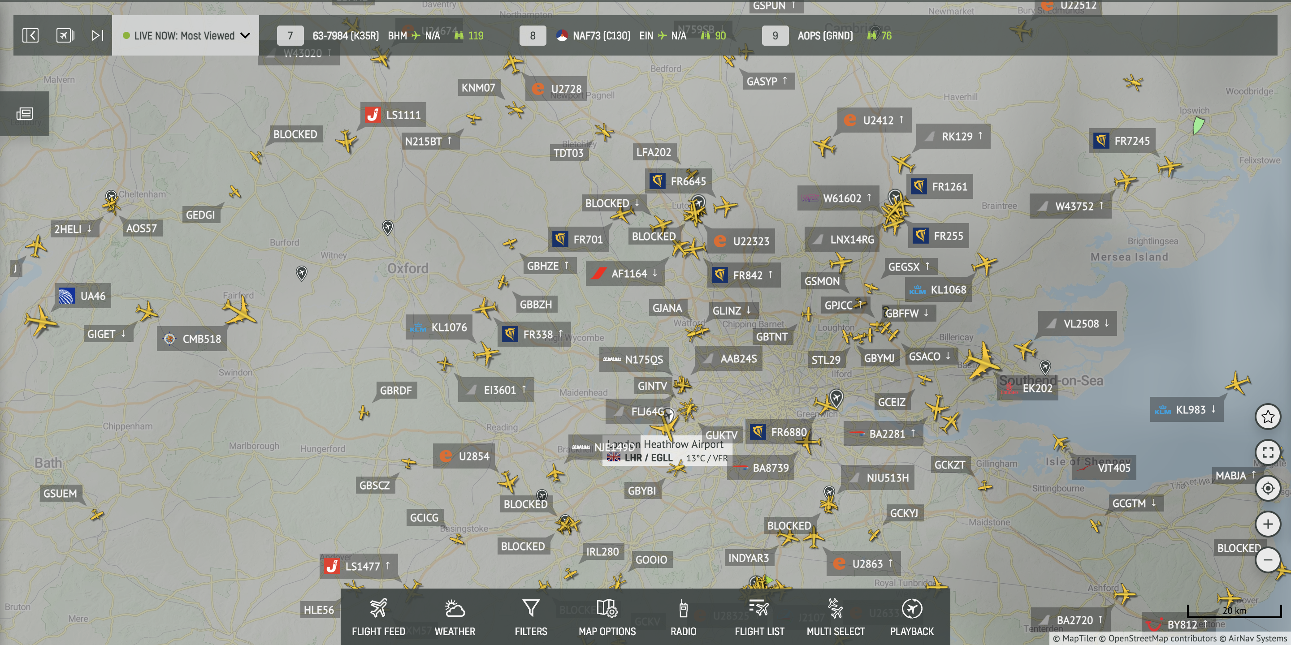Zoom in the map
1291x645 pixels.
(x=1268, y=525)
